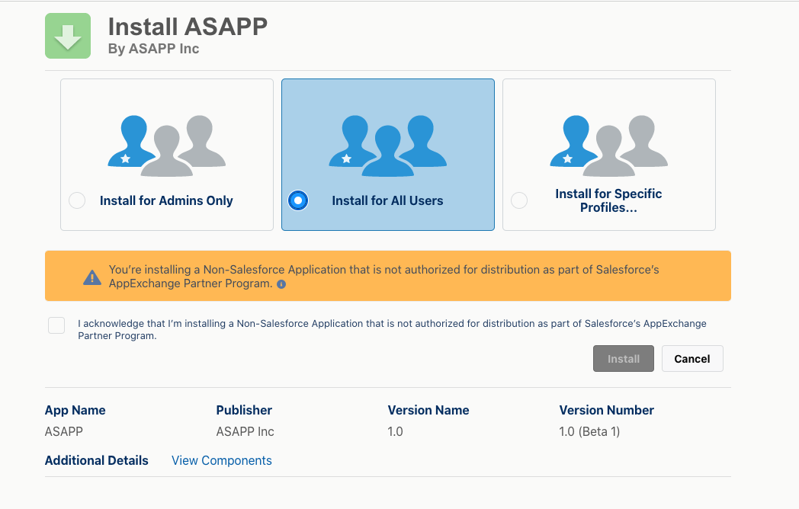The width and height of the screenshot is (799, 509).
Task: Click the Install for Admins Only label
Action: (166, 200)
